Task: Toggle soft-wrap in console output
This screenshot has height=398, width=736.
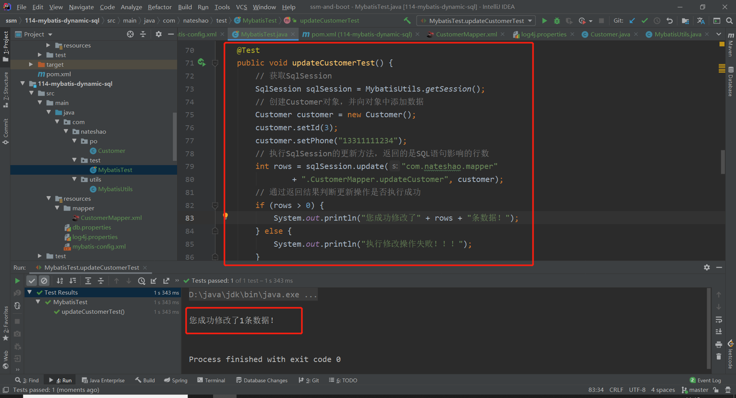Action: coord(719,319)
